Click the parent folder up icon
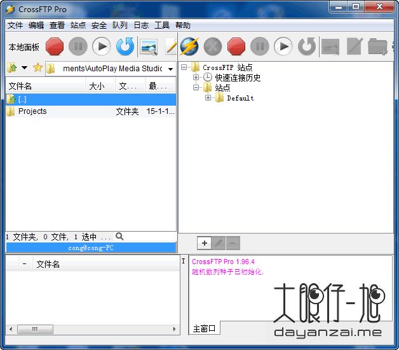Image resolution: width=399 pixels, height=350 pixels. 12,68
